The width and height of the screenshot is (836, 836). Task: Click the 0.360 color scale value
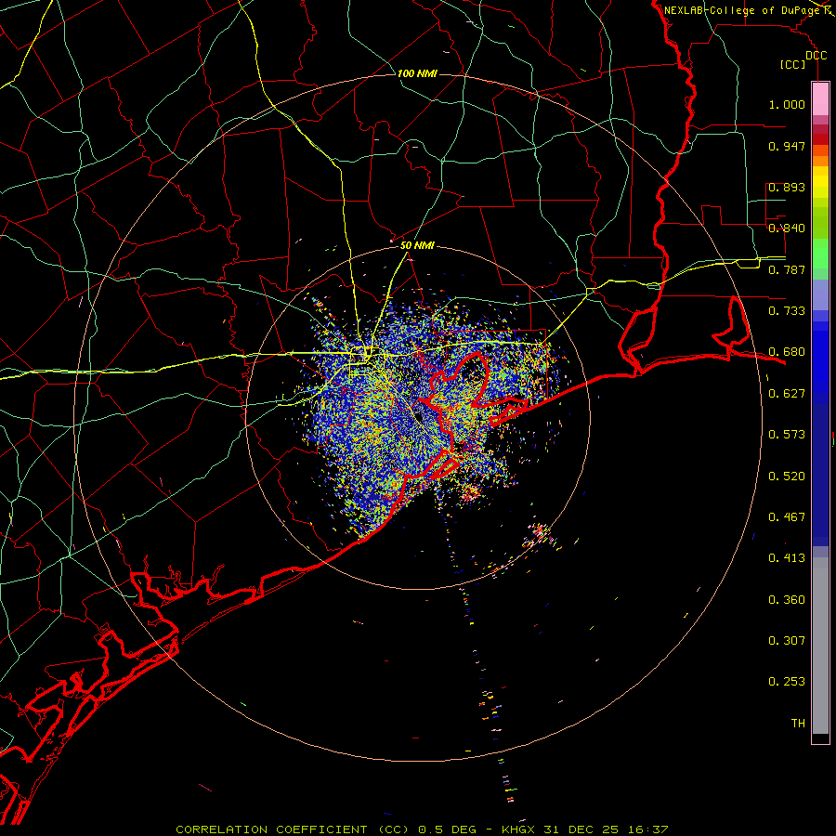(787, 600)
